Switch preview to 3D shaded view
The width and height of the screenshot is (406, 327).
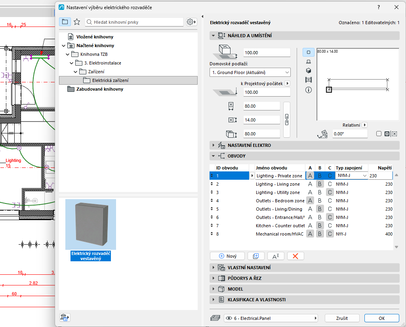pyautogui.click(x=309, y=70)
